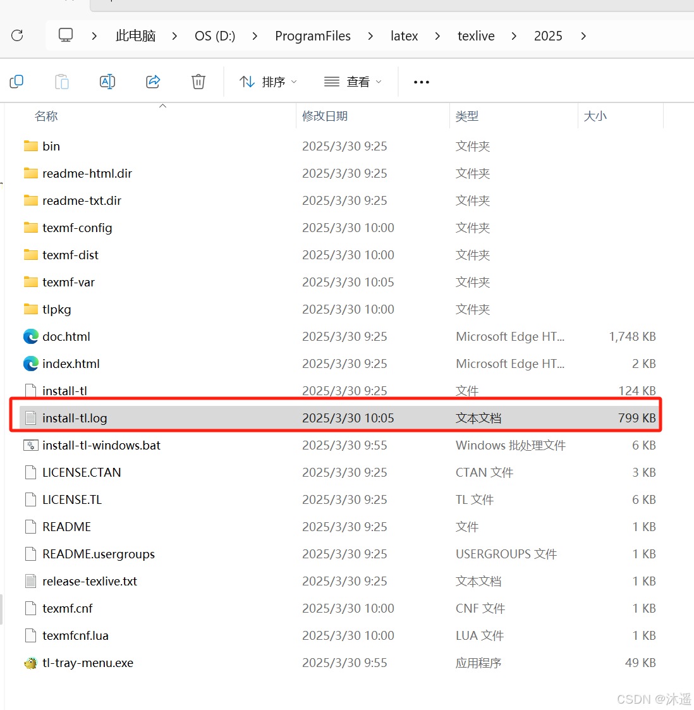The height and width of the screenshot is (710, 694).
Task: Open the 查看 view dropdown
Action: coord(353,82)
